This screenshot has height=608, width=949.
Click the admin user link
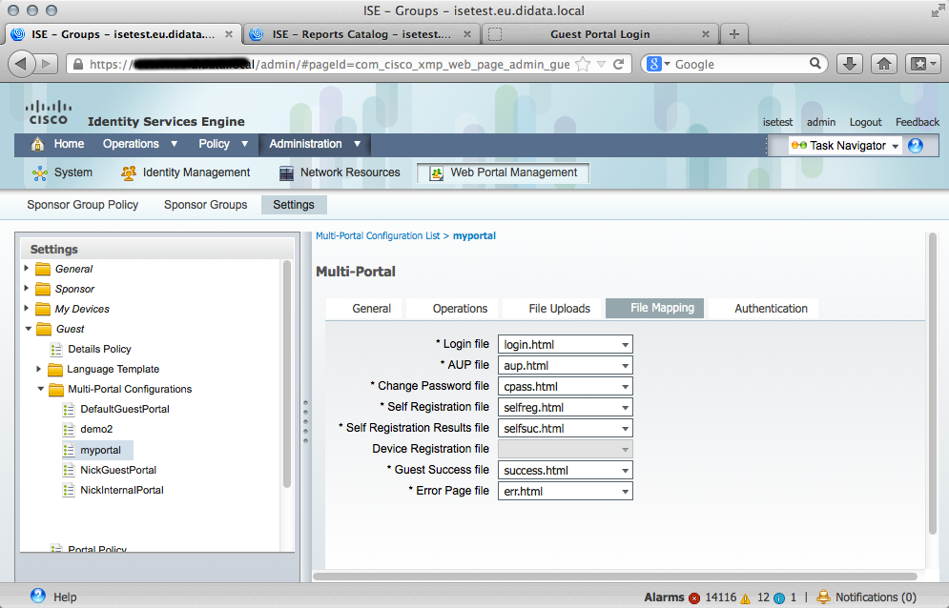click(820, 122)
